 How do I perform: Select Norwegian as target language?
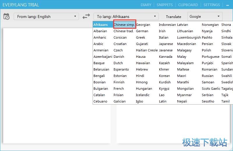(x=210, y=25)
